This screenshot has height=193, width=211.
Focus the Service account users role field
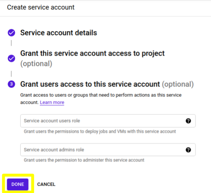(108, 121)
